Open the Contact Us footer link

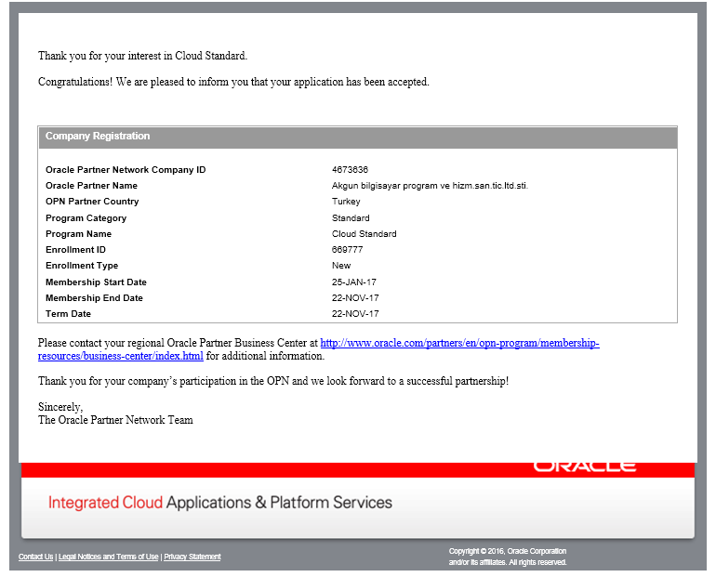35,557
